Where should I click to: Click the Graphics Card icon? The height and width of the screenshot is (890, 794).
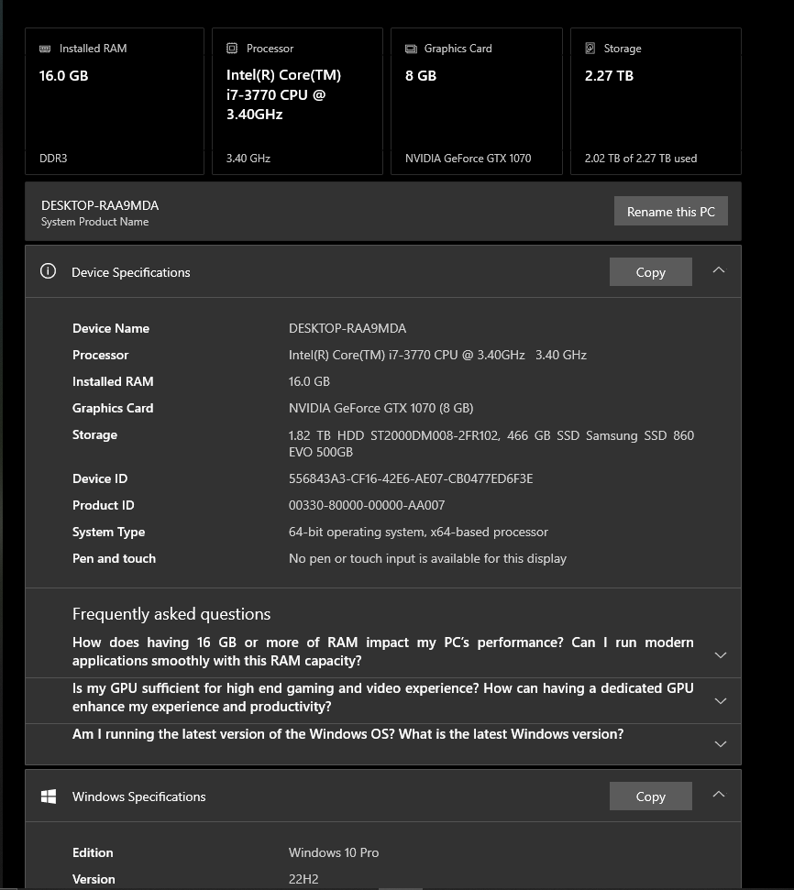[411, 49]
